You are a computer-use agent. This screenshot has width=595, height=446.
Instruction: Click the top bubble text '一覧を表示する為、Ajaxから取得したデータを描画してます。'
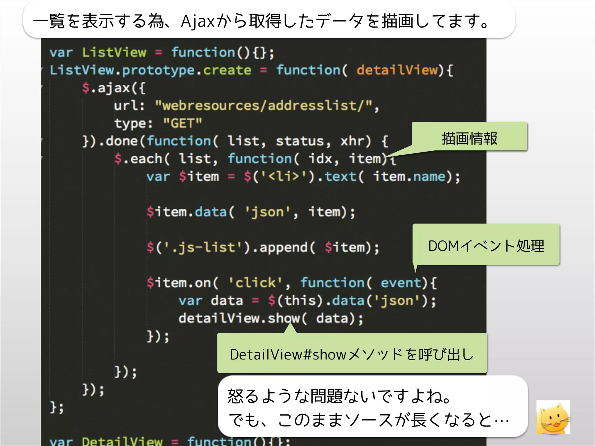point(261,21)
